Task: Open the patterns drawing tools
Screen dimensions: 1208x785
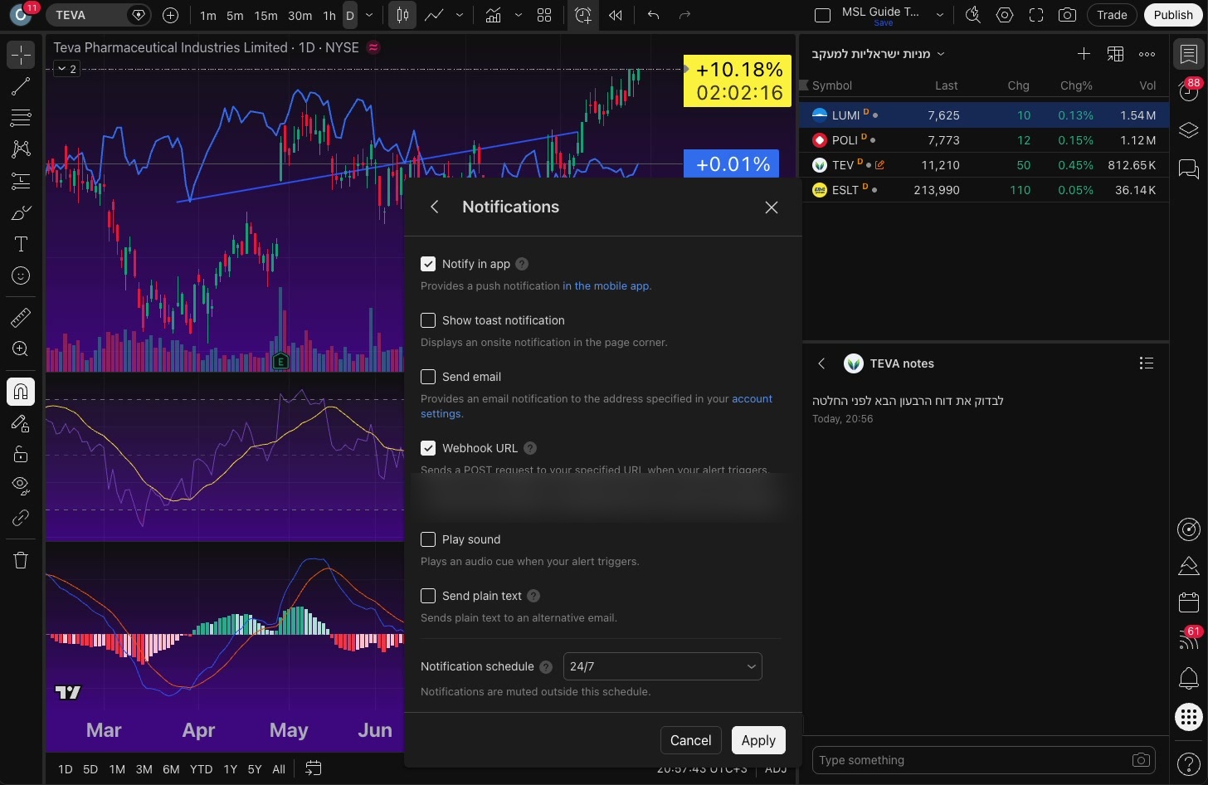Action: (x=21, y=149)
